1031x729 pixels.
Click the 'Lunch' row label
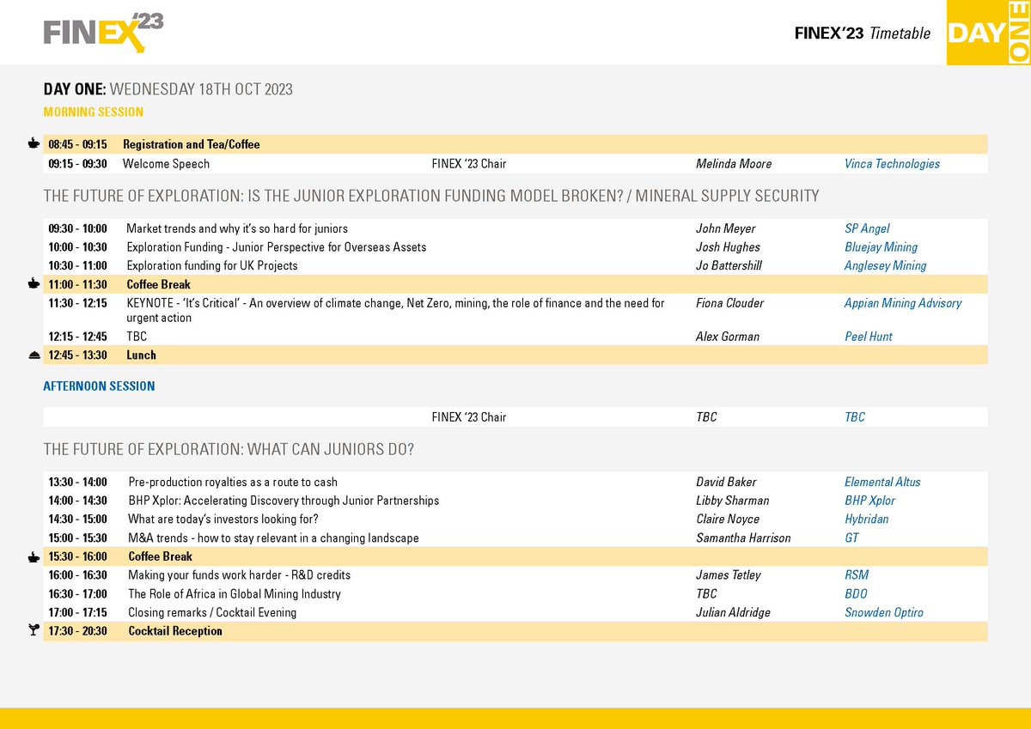coord(141,355)
